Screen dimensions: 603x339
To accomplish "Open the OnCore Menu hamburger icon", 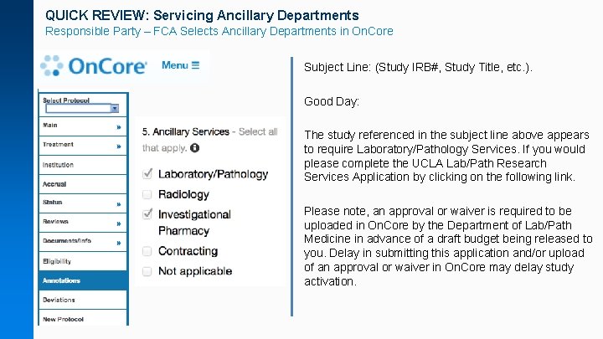I will click(x=195, y=65).
